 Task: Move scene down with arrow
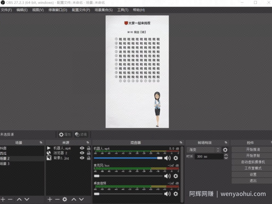tap(27, 199)
